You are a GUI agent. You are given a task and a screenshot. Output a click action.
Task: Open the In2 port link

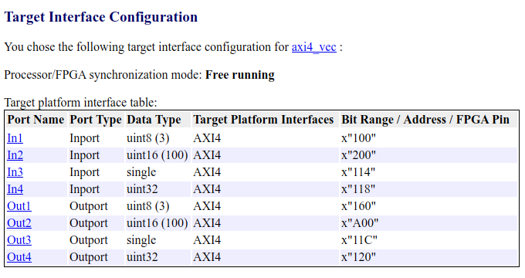pyautogui.click(x=15, y=155)
